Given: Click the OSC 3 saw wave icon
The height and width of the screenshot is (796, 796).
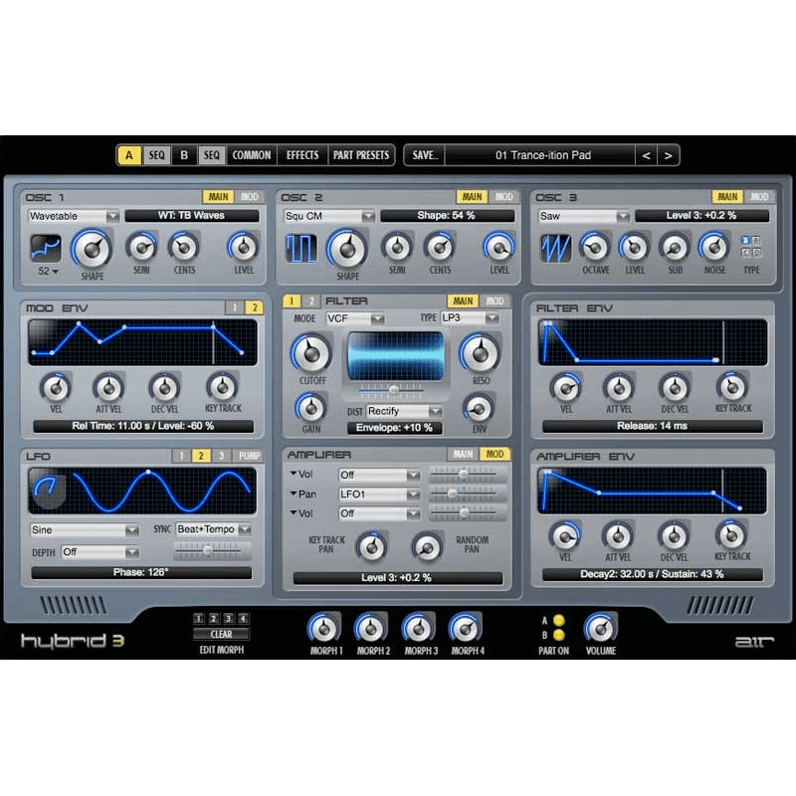Looking at the screenshot, I should [x=555, y=248].
